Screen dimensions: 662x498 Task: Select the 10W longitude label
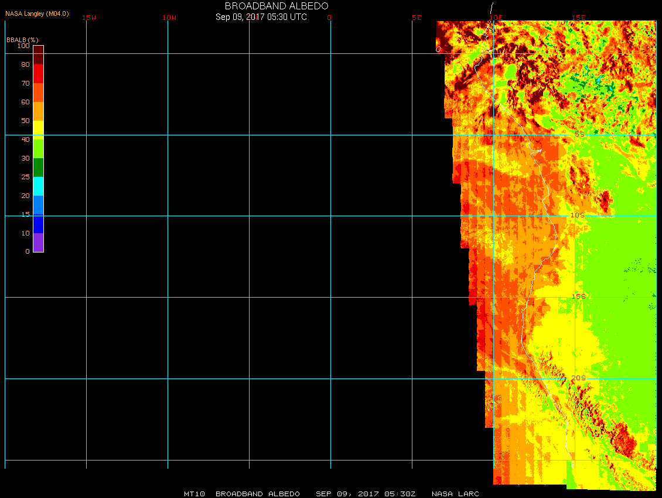pyautogui.click(x=169, y=18)
